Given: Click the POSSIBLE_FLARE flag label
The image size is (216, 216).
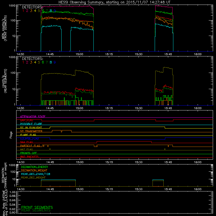Looking at the screenshot, I should 31,124.
